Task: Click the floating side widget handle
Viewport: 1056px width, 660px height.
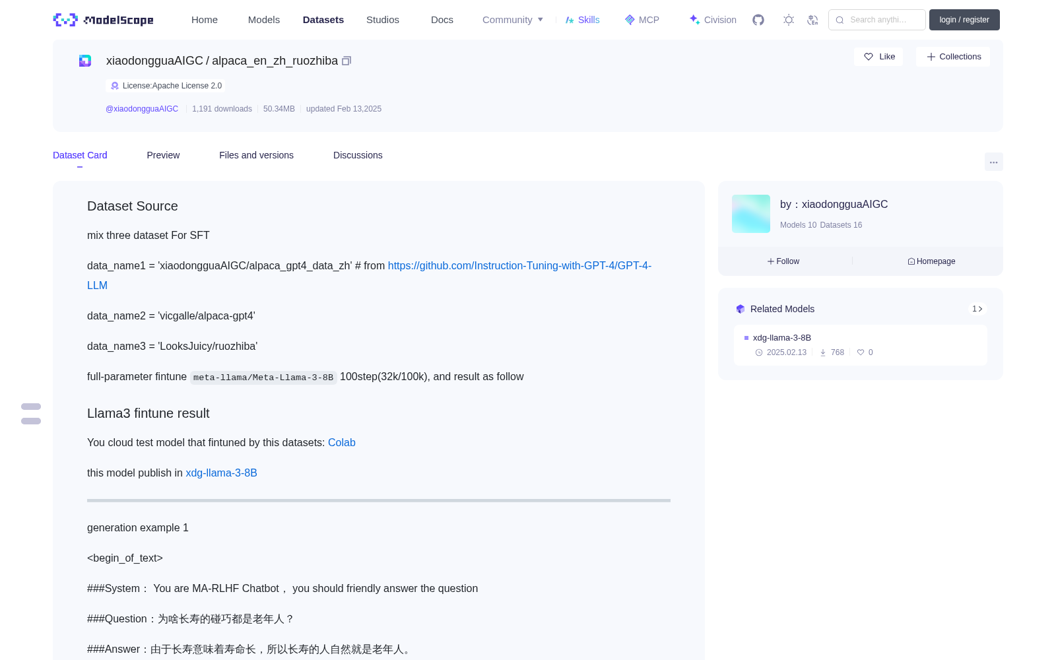Action: 31,414
